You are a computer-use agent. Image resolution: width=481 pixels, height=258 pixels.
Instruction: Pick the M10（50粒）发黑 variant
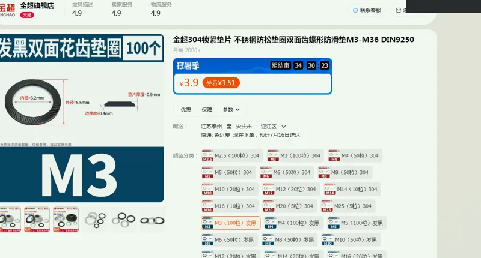coord(351,239)
